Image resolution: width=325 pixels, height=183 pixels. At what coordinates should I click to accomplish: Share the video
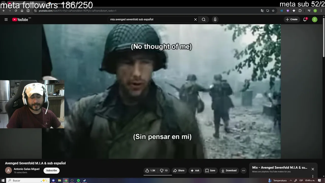click(179, 171)
